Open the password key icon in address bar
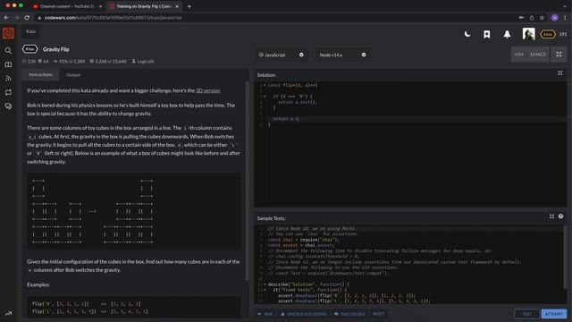This screenshot has width=572, height=322. click(521, 18)
